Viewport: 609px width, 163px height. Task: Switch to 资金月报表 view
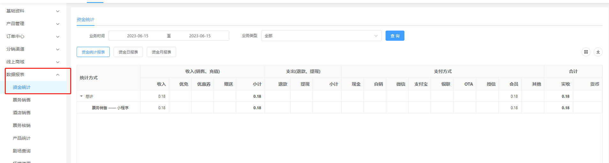[x=161, y=52]
